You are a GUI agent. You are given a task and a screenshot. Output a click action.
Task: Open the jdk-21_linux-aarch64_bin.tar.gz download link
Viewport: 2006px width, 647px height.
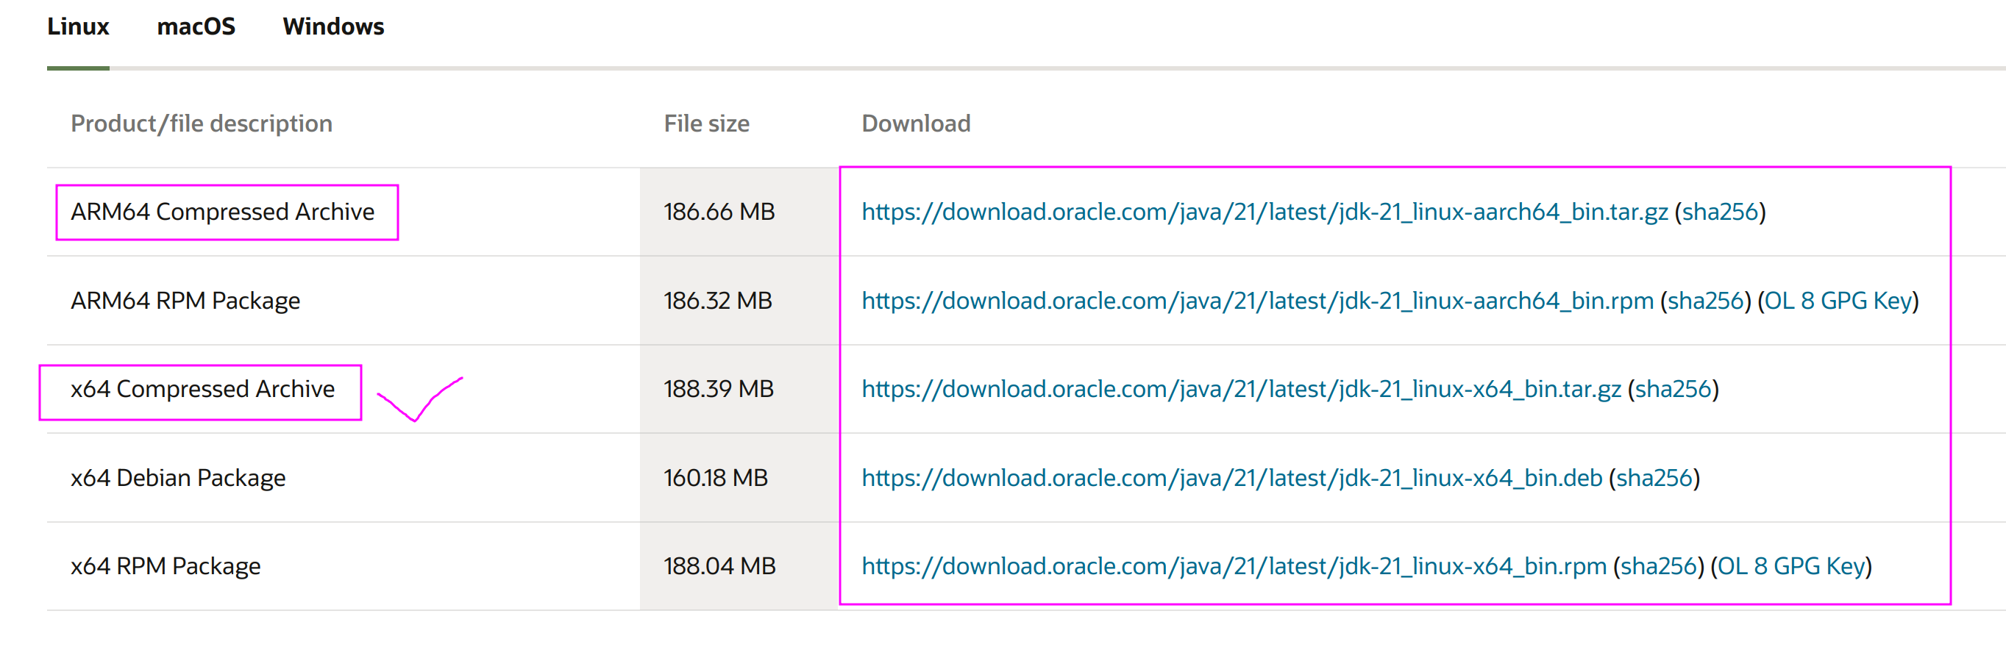[x=1265, y=212]
